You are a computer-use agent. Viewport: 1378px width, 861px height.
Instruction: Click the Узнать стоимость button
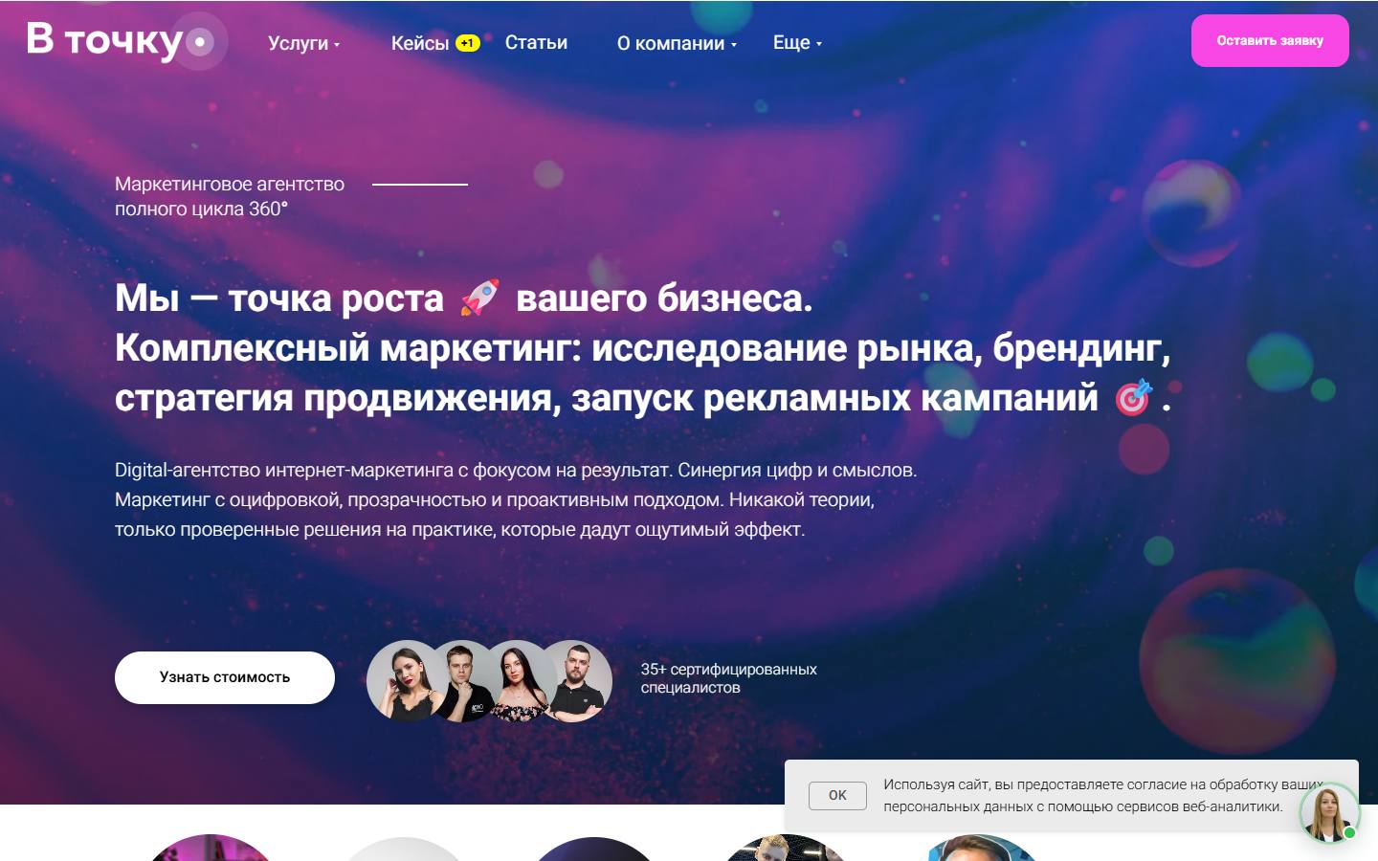(225, 677)
